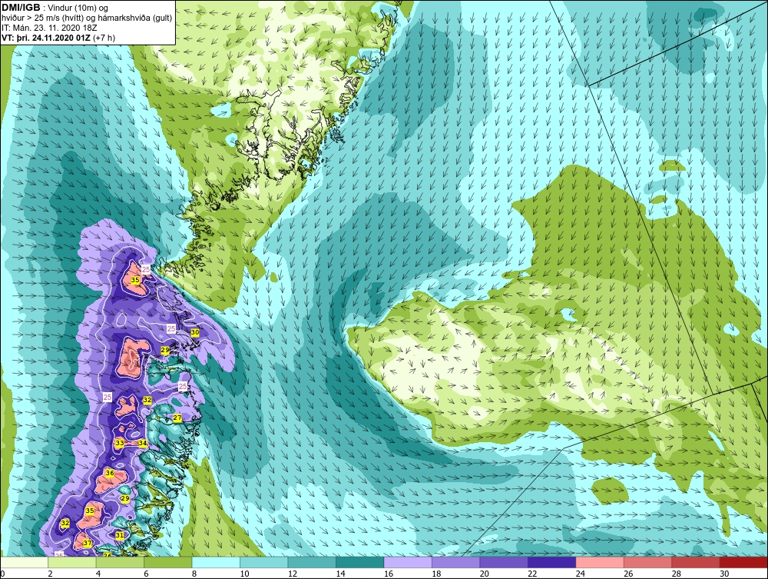Click the 0–2 m/s pale yellow legend swatch
768x579 pixels.
click(24, 562)
